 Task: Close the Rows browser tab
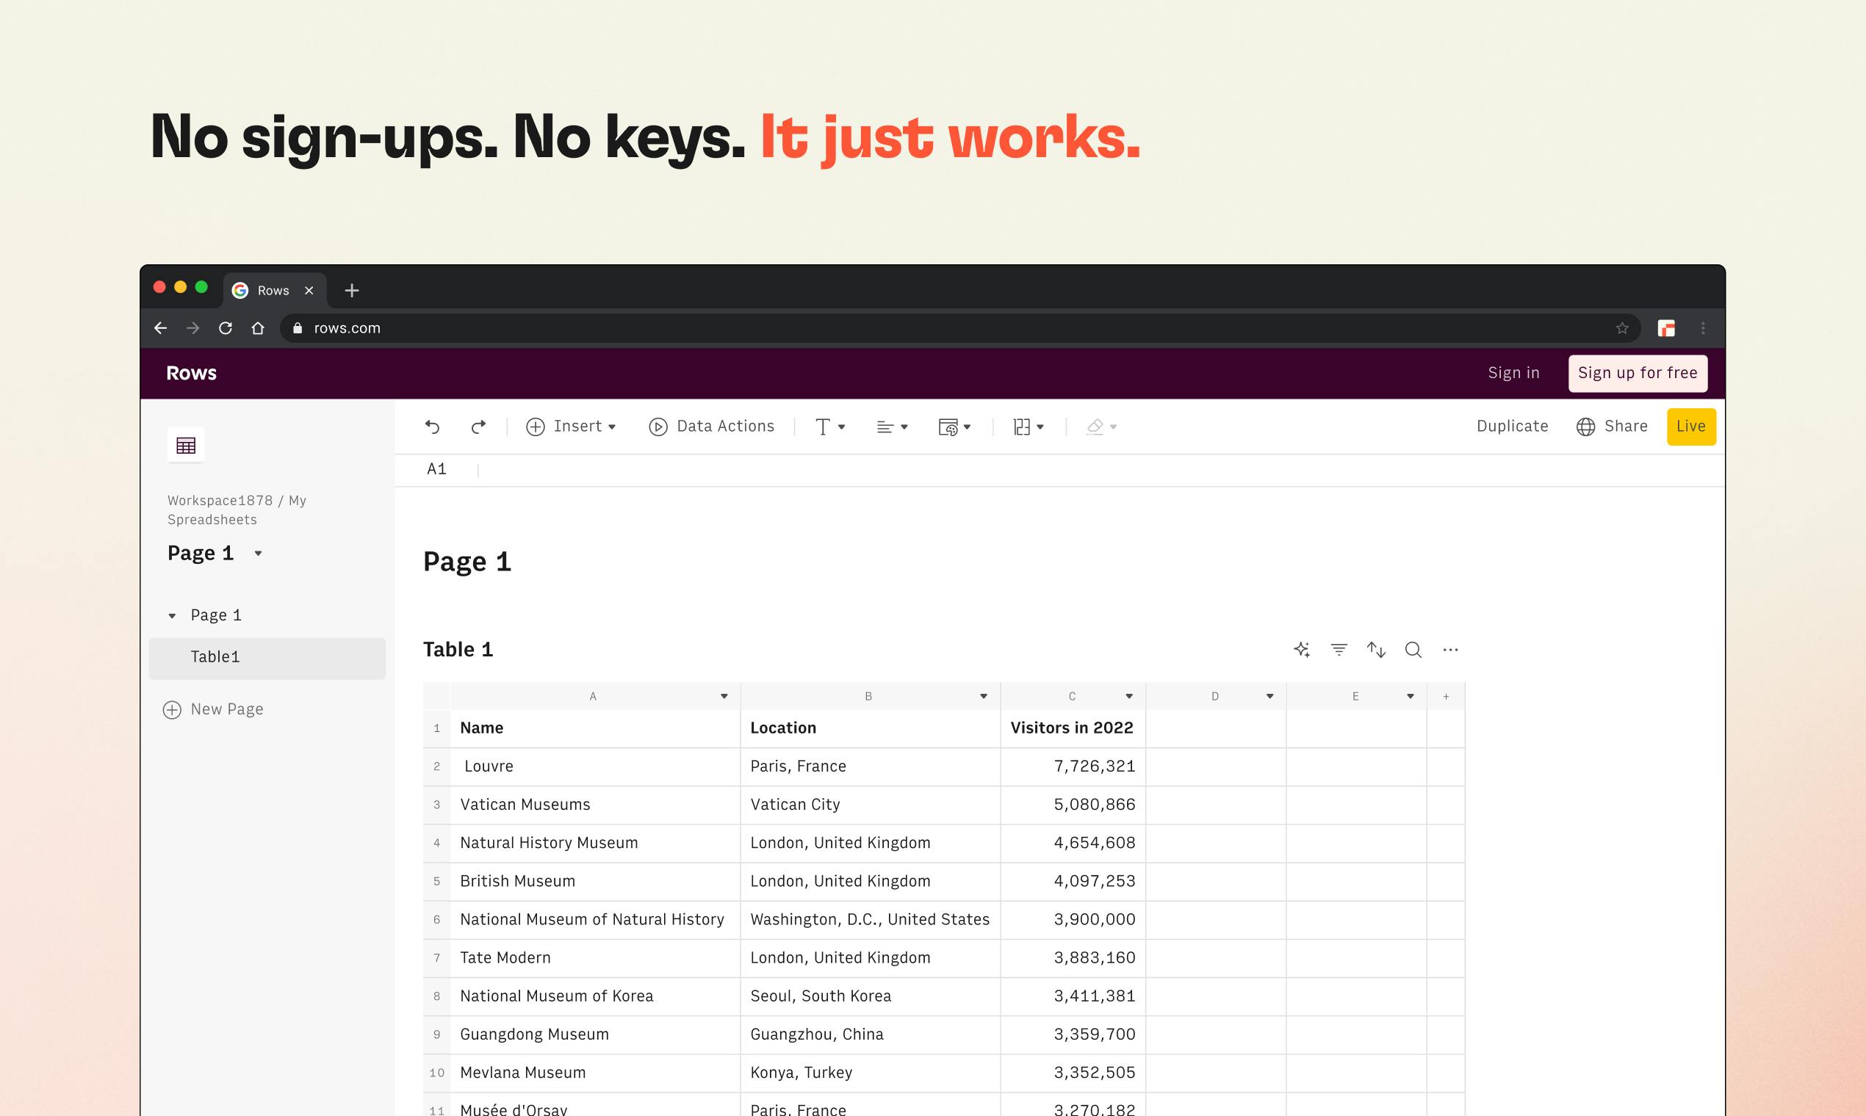coord(309,290)
